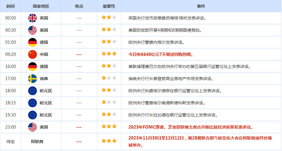Viewport: 282px width, 151px height.
Task: Click the 瑞典 country label
Action: point(44,79)
